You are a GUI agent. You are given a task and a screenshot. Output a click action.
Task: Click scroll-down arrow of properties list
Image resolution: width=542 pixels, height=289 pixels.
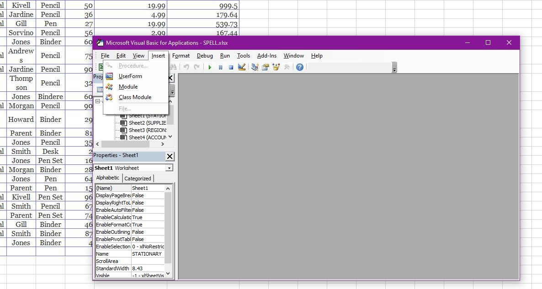pos(168,273)
